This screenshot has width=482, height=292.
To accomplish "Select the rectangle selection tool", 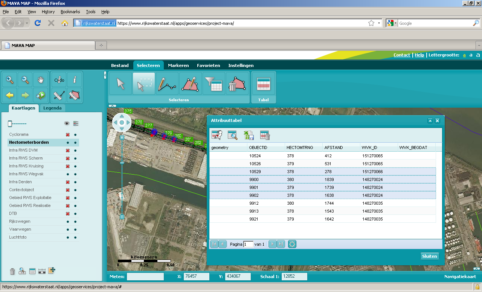I will [x=143, y=84].
